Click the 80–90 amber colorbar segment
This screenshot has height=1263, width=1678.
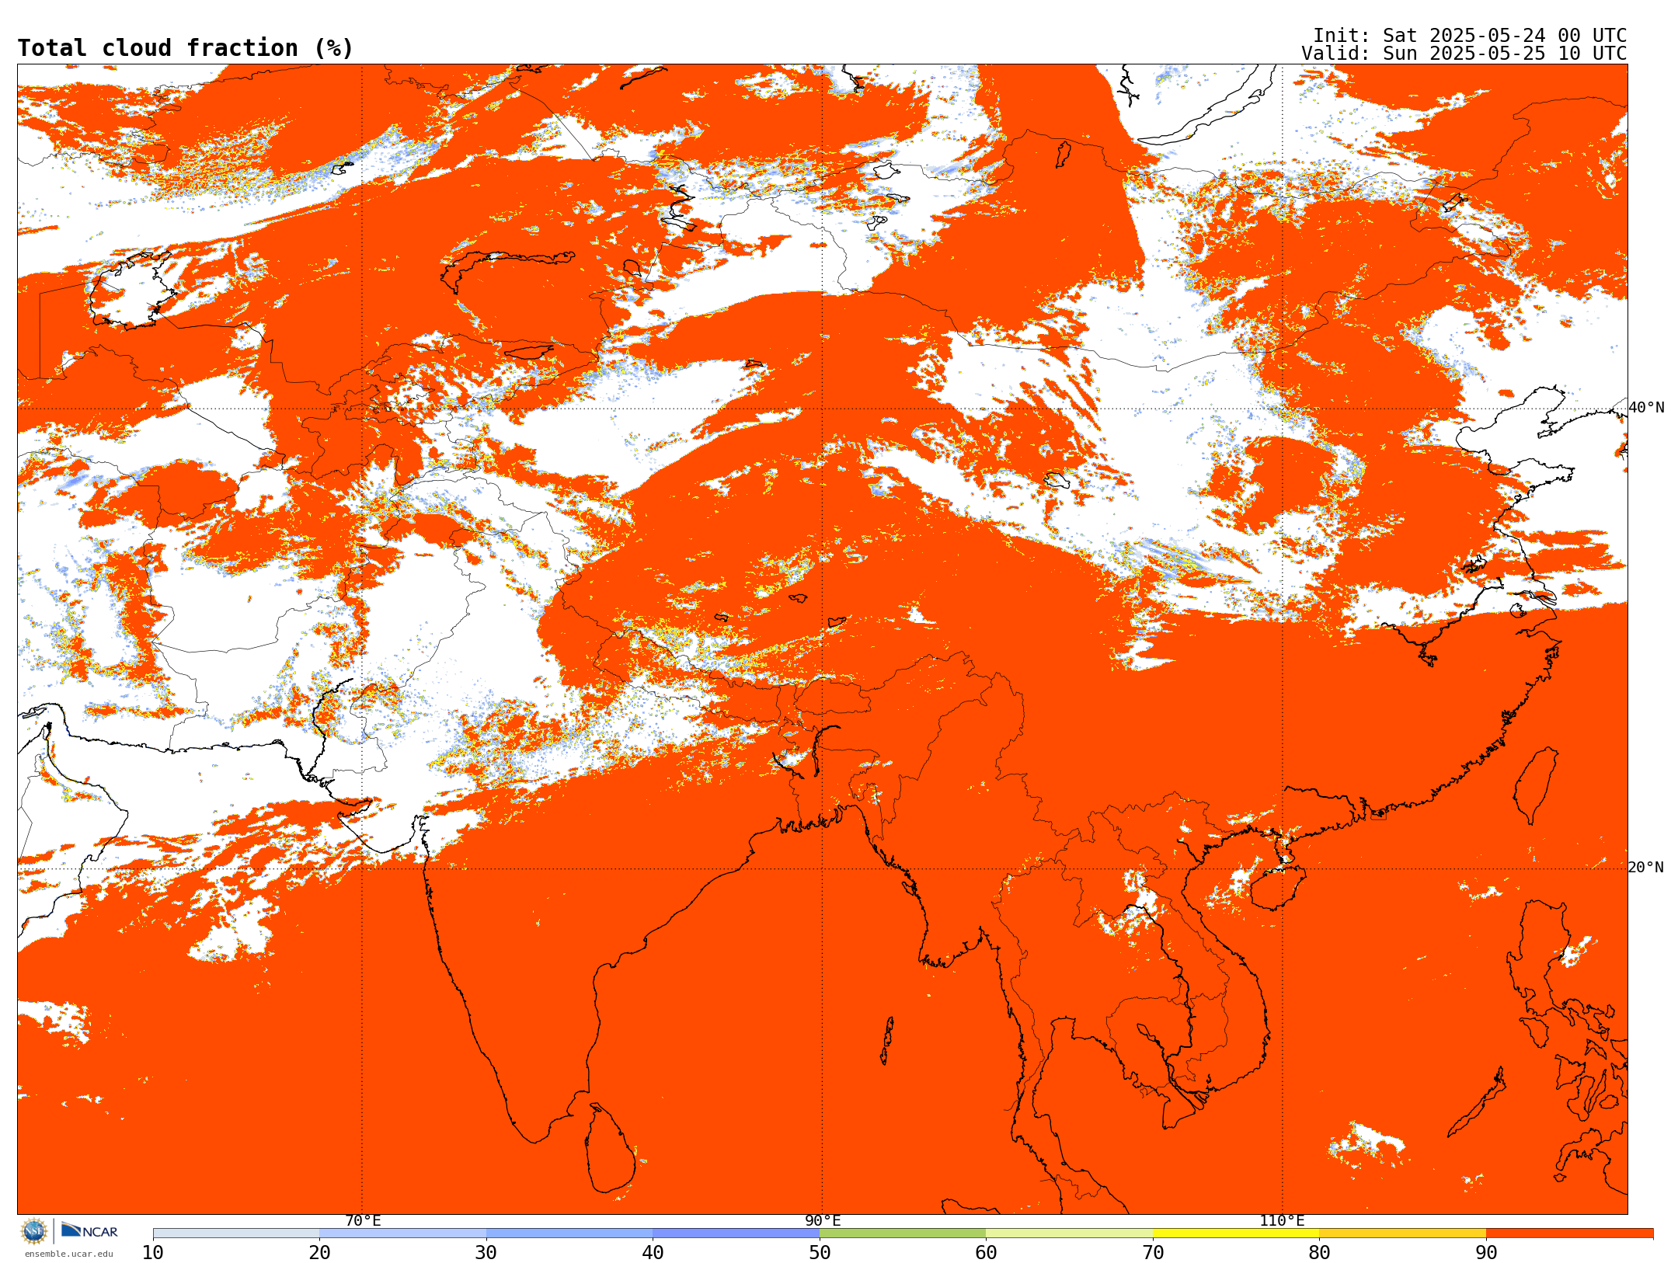coord(1402,1233)
